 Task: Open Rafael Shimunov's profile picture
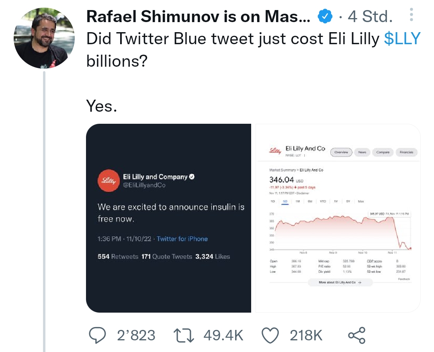[44, 39]
